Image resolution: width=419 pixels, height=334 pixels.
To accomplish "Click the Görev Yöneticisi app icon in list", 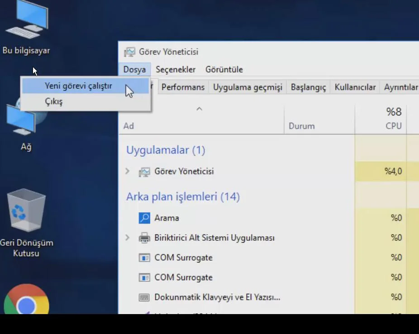I will 144,172.
